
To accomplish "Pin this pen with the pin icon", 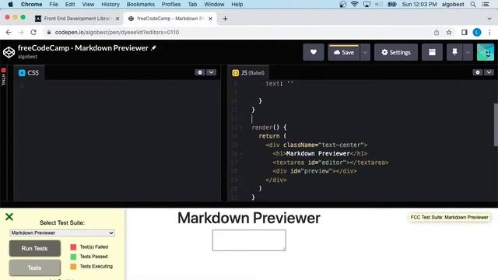I will 454,52.
